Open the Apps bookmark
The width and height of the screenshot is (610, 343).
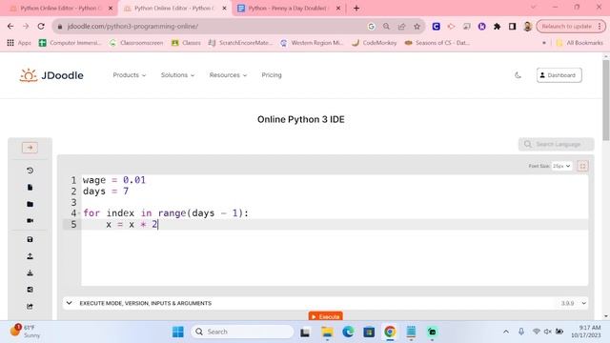click(x=19, y=43)
